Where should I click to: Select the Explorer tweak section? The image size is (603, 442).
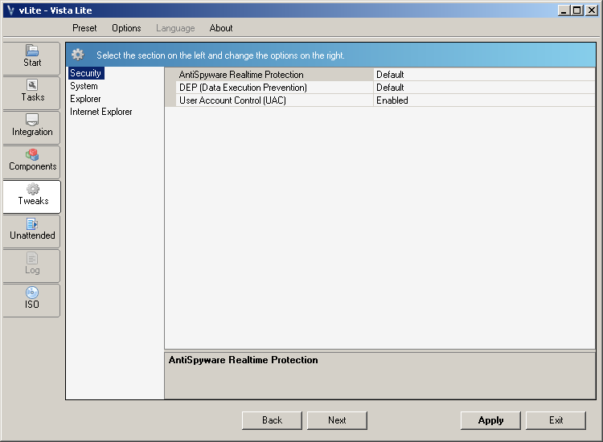click(85, 99)
